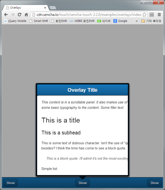
Task: Open the home page icon
Action: pos(26,14)
